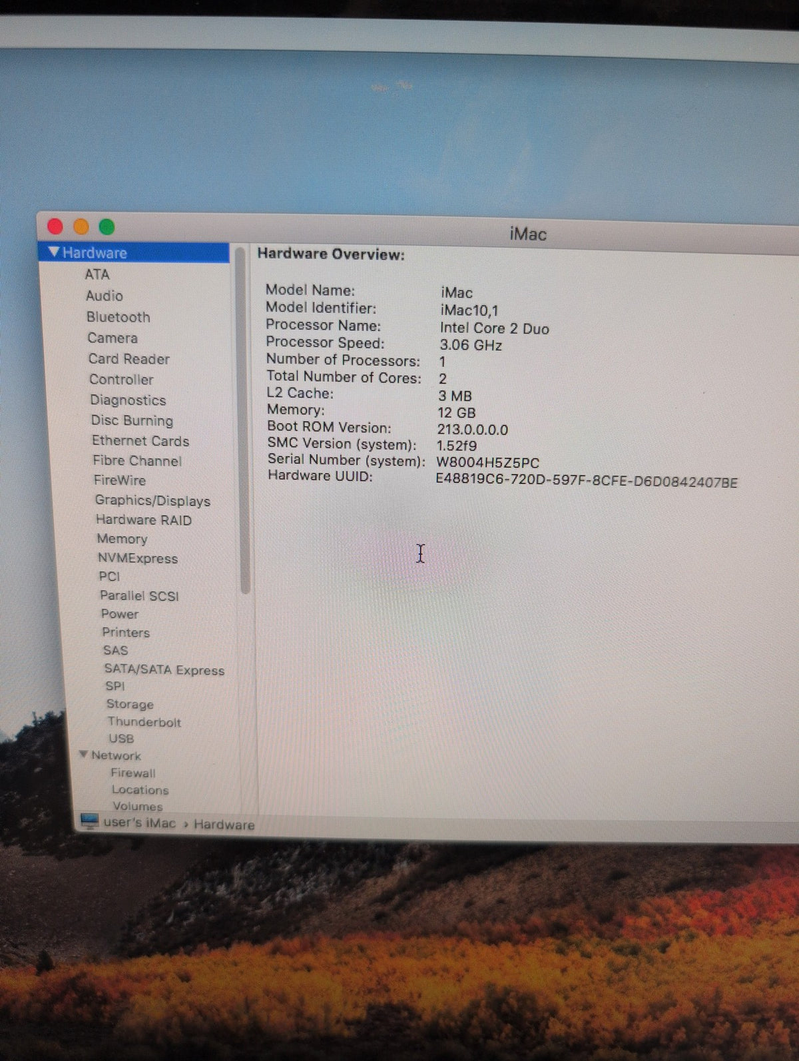Minimize window with the yellow button
Screen dimensions: 799x1061
click(x=81, y=226)
